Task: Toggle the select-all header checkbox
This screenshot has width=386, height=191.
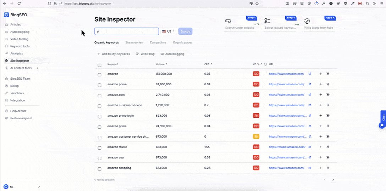Action: (99, 65)
